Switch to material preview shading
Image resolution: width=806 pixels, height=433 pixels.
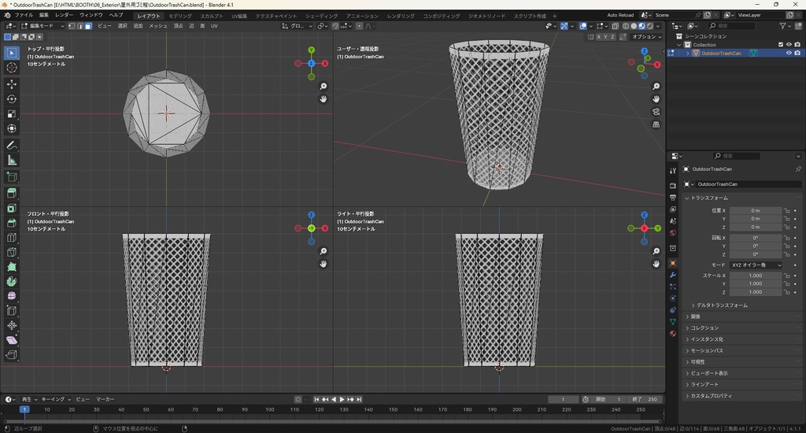click(642, 26)
